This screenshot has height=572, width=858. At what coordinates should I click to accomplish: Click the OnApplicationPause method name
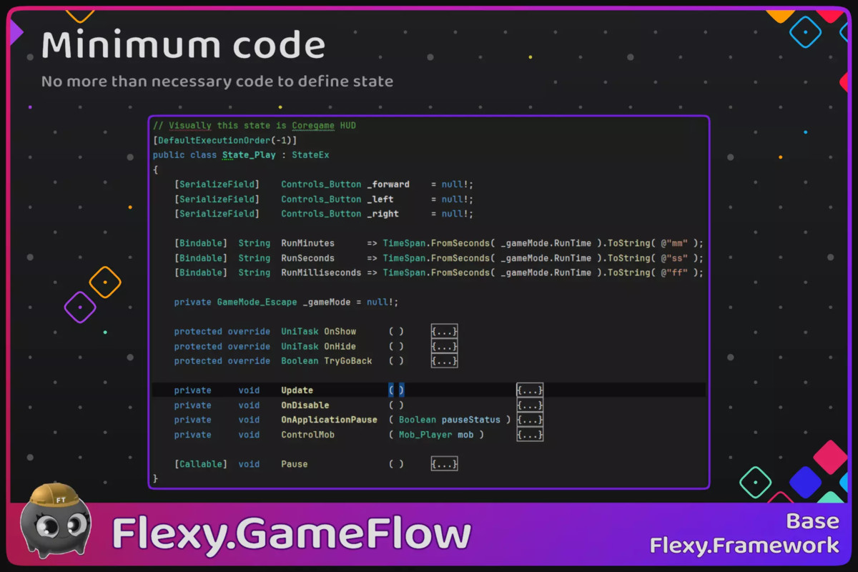[329, 420]
